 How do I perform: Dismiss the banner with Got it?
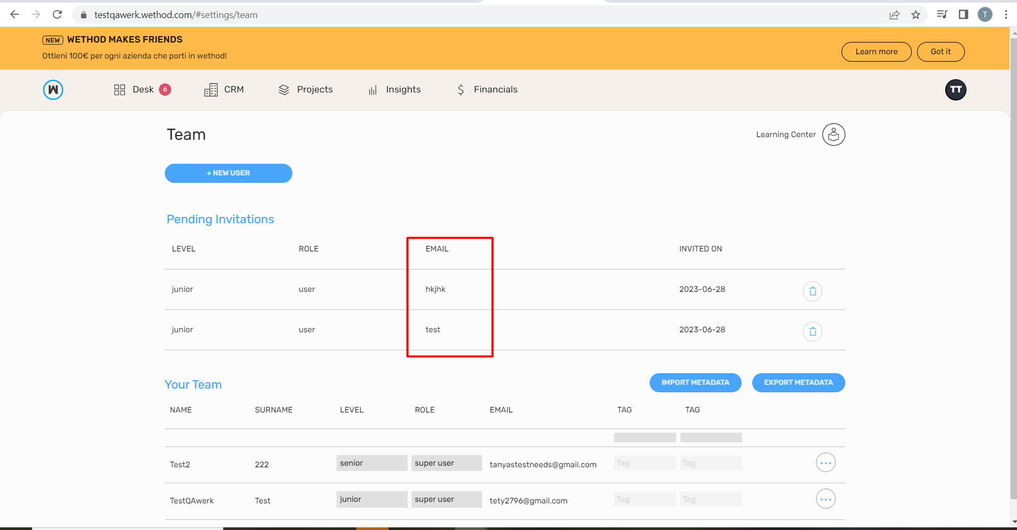(x=941, y=52)
